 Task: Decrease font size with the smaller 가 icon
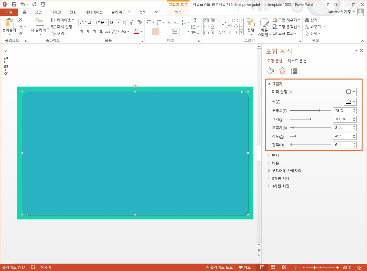(131, 23)
